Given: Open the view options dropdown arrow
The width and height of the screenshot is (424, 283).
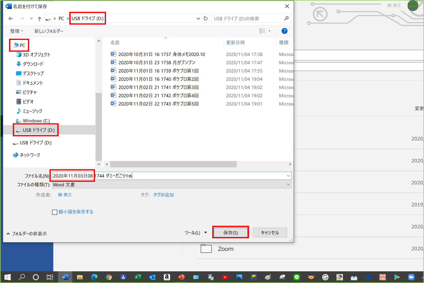Looking at the screenshot, I should [x=270, y=31].
